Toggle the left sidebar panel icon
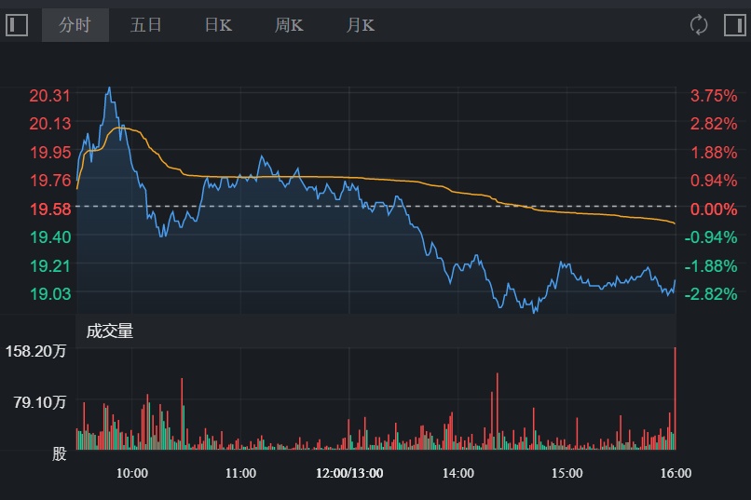 18,25
